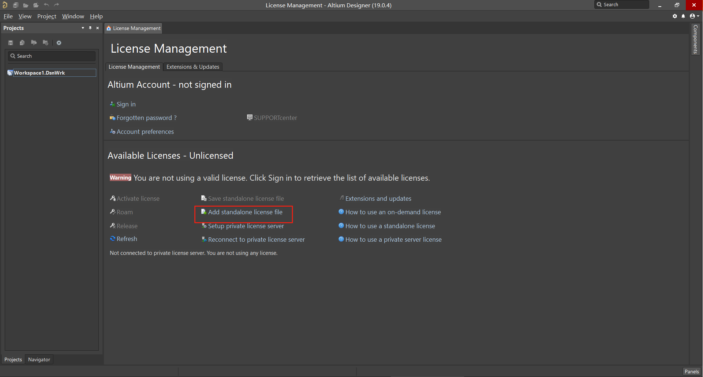703x377 pixels.
Task: Click the top-right Search field
Action: coord(622,5)
